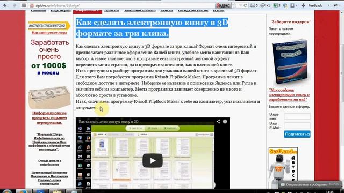Open the 'Мозговой Штурм Инфобизнеса' sidebar link
This screenshot has width=344, height=193.
49,142
